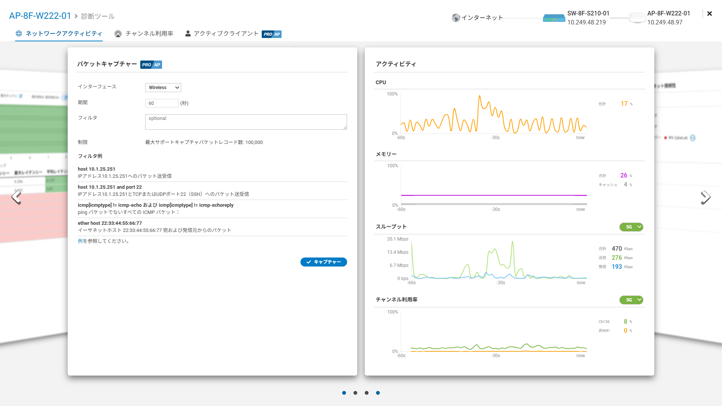Click the globe internet icon in topology
Screen dimensions: 722x406
(456, 18)
